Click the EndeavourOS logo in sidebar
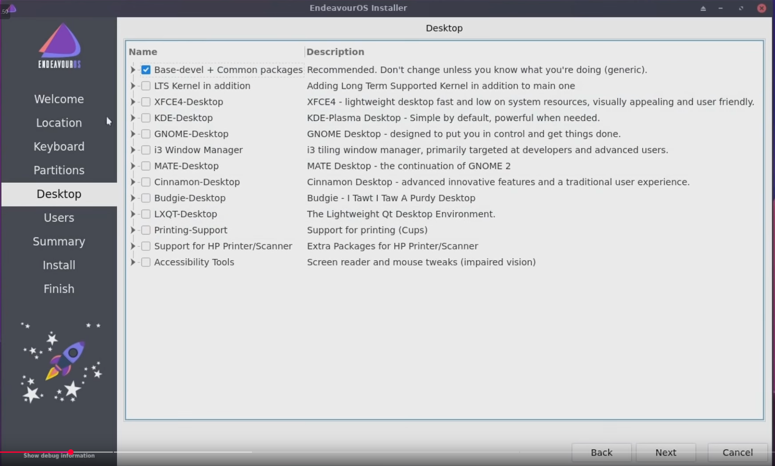This screenshot has height=466, width=775. [x=59, y=46]
